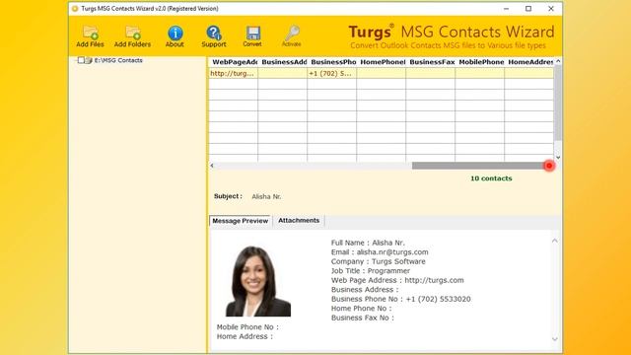Select the +1 (702) 5... phone cell
Screen dimensions: 631x355
(x=332, y=73)
